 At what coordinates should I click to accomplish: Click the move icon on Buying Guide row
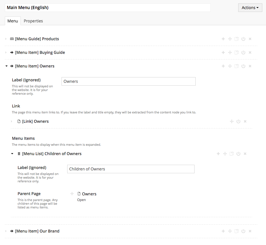click(x=230, y=52)
